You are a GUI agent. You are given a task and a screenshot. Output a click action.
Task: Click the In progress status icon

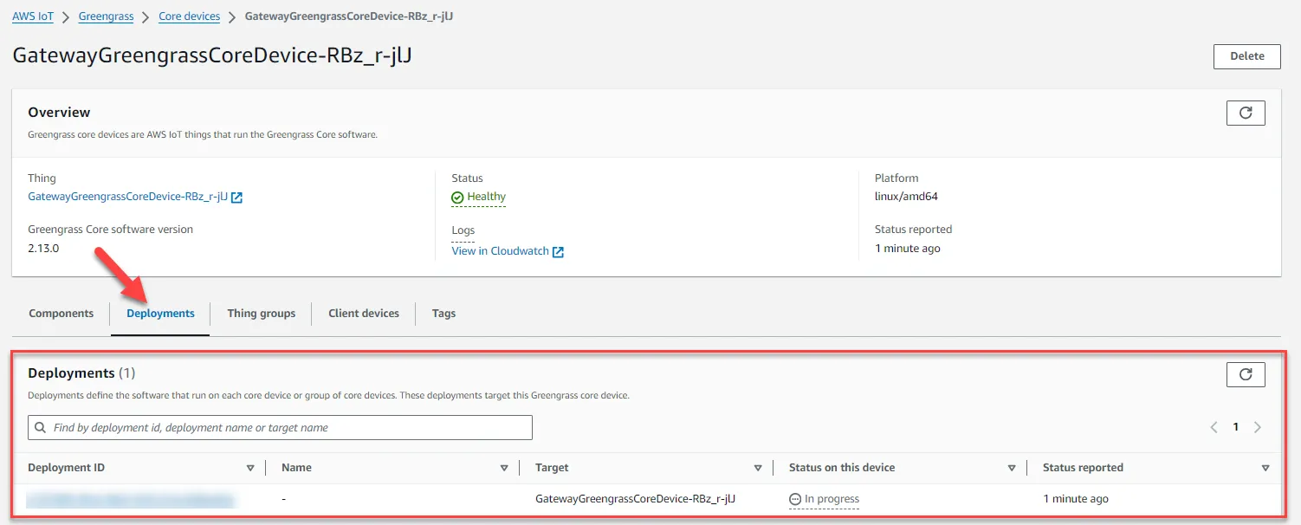coord(795,499)
